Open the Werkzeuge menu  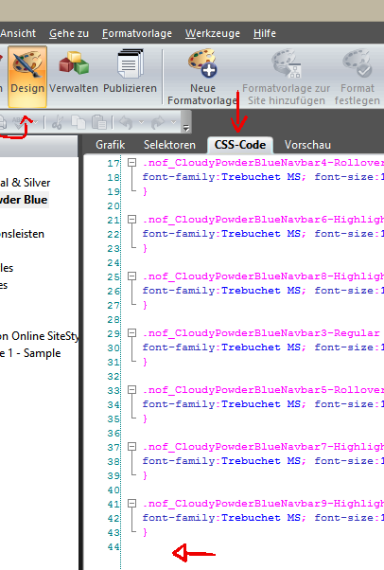point(213,33)
